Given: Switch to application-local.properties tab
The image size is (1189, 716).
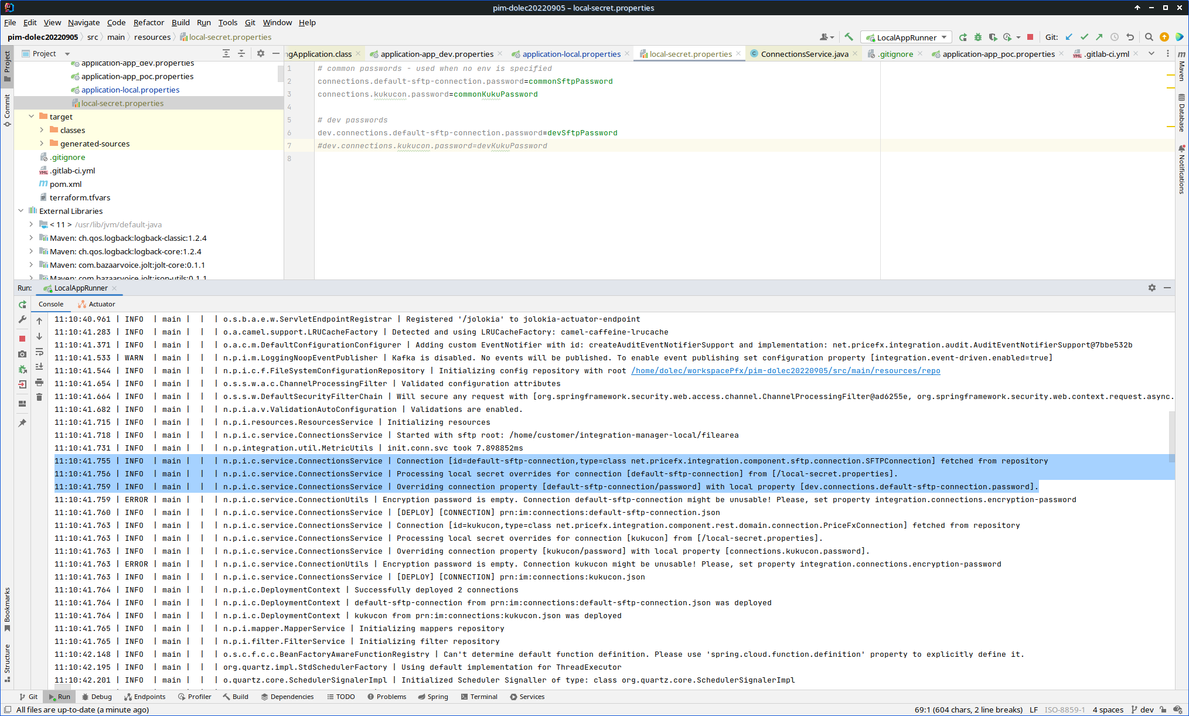Looking at the screenshot, I should 571,54.
